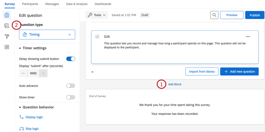
Task: Click the Skip logic link
Action: point(32,129)
